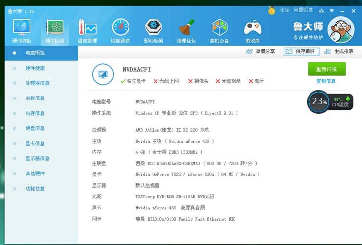The image size is (362, 245).
Task: Click the Windows XP operating system value
Action: pos(186,113)
